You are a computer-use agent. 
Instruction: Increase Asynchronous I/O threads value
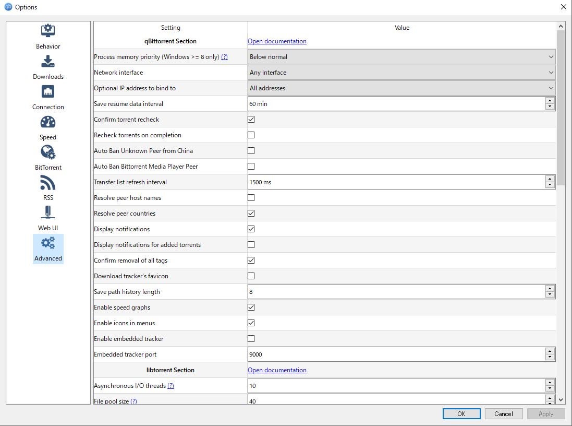[x=550, y=383]
